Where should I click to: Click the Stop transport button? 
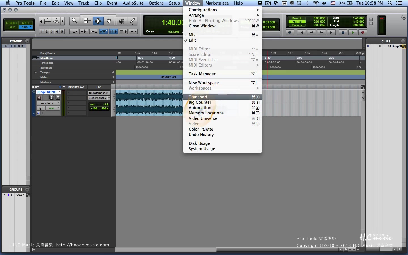pos(343,32)
